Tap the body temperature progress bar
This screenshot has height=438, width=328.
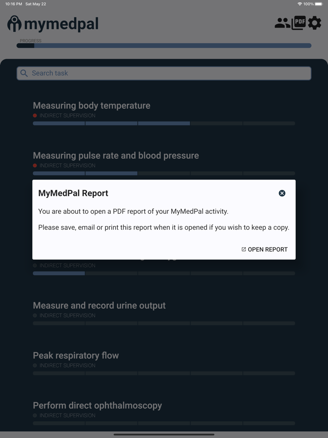pyautogui.click(x=164, y=123)
